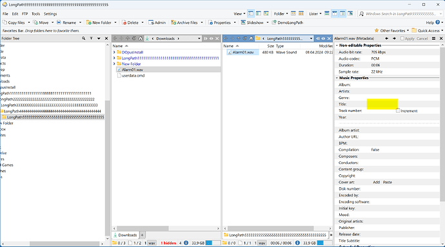Open the Edit menu
The width and height of the screenshot is (445, 247).
click(15, 14)
